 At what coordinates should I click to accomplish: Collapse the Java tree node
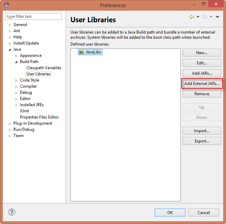(x=10, y=50)
